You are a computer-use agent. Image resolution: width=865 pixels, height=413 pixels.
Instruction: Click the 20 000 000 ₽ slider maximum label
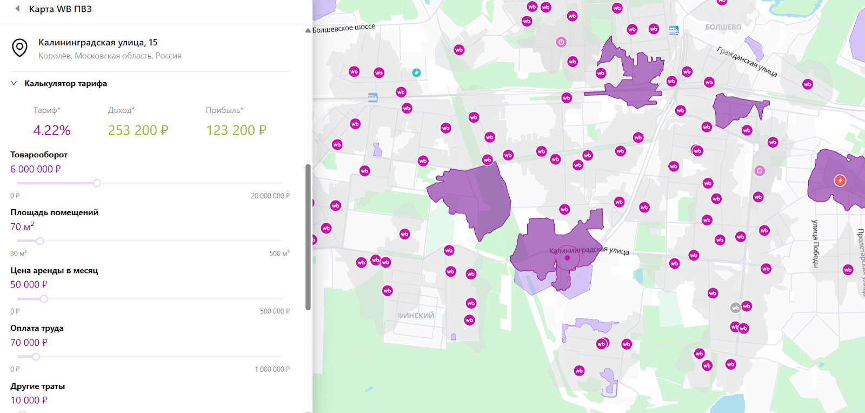270,196
